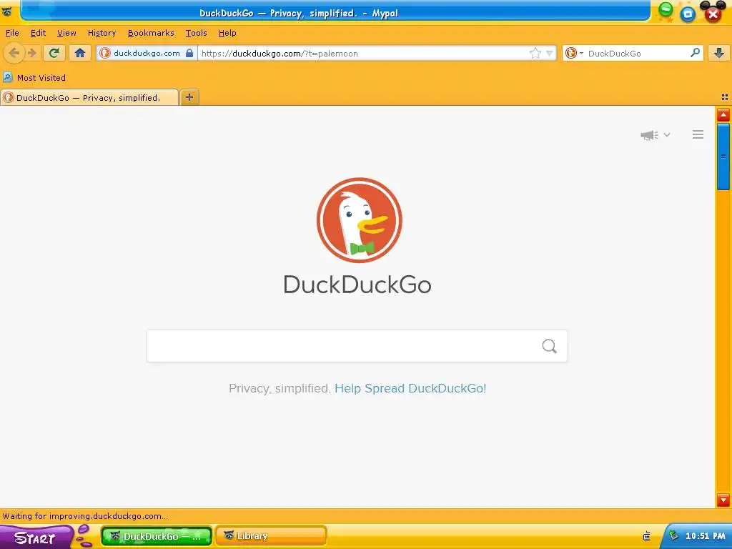The image size is (732, 549).
Task: Open the URL history dropdown arrow
Action: coord(550,53)
